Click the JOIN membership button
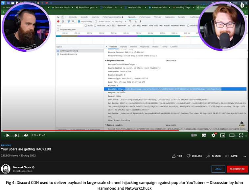 [218, 169]
